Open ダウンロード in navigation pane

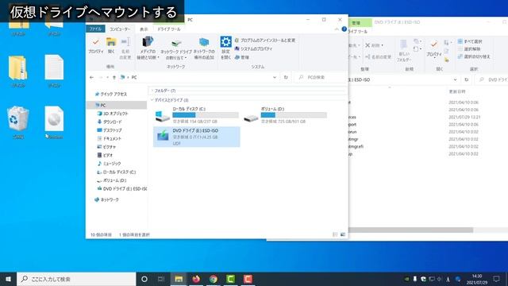(x=110, y=122)
